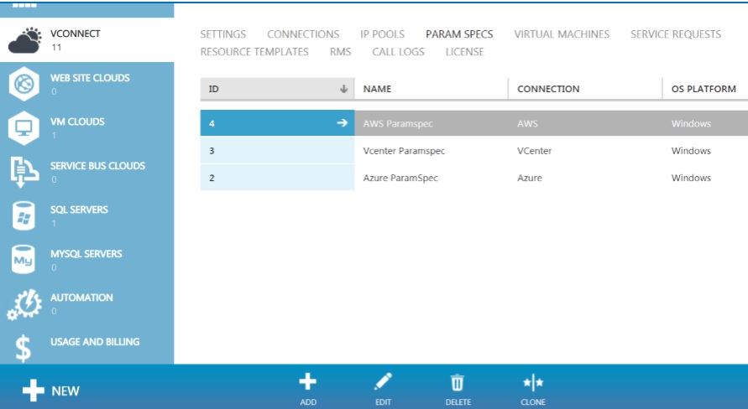
Task: Click Windows in the AWS Paramspec row
Action: (691, 124)
